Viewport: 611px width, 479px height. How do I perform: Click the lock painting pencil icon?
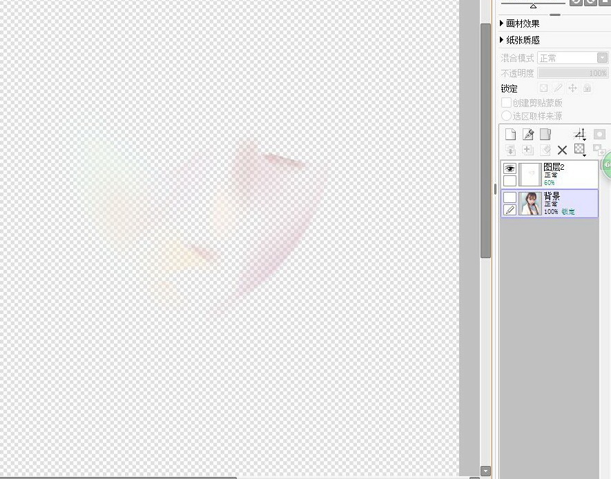[558, 88]
